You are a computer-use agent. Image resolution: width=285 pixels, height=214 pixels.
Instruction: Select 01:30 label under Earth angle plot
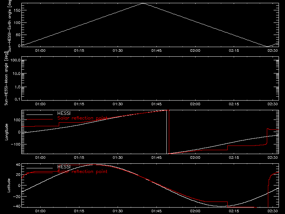pyautogui.click(x=118, y=51)
